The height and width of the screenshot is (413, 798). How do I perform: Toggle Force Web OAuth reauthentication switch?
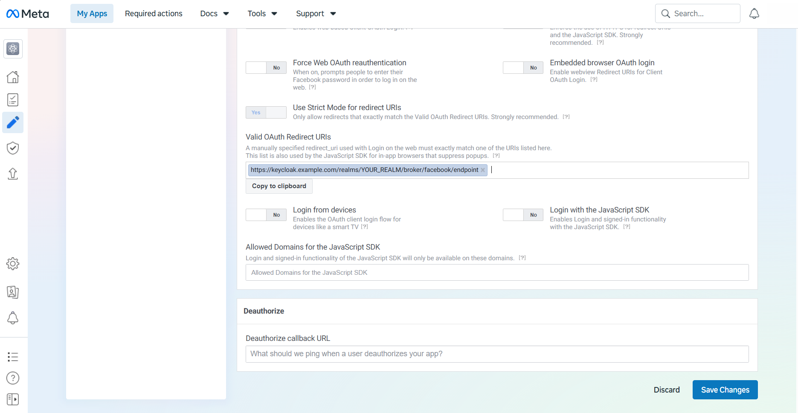[x=266, y=67]
